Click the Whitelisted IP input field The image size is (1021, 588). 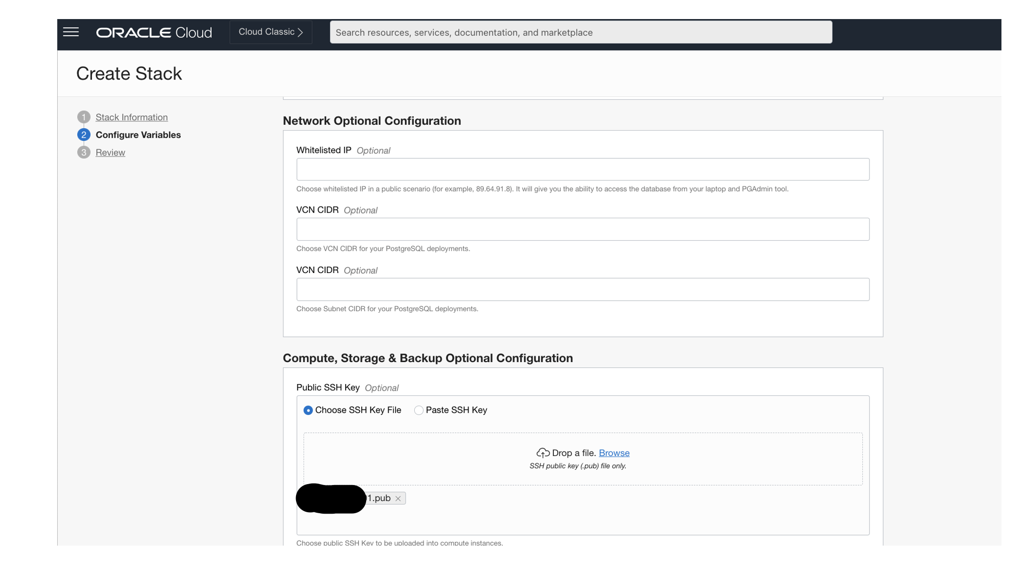tap(582, 169)
